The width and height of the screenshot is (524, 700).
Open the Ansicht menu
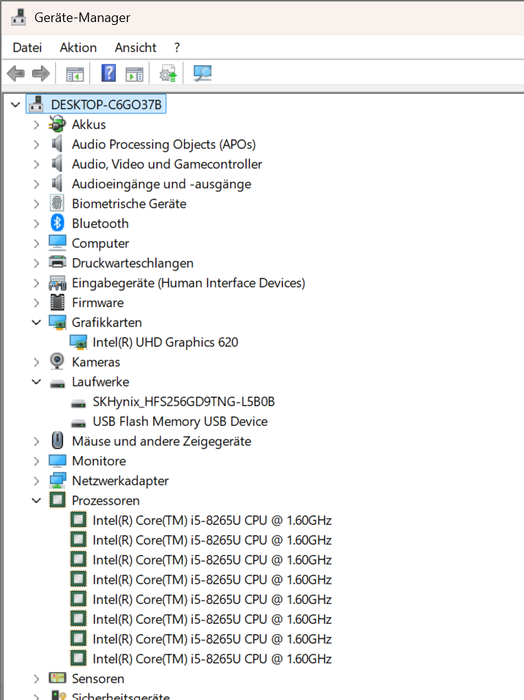click(x=136, y=48)
